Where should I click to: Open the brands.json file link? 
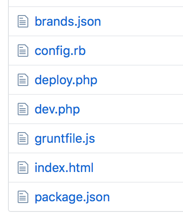click(x=68, y=22)
